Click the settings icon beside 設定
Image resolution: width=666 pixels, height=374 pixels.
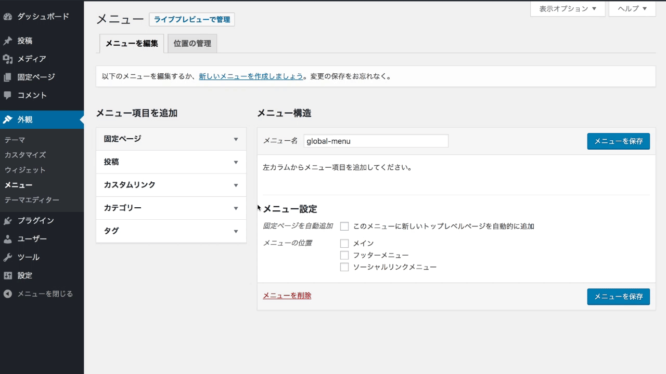[x=7, y=275]
